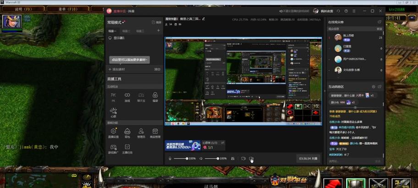
Task: Switch to 场景一 scene tab
Action: [112, 31]
